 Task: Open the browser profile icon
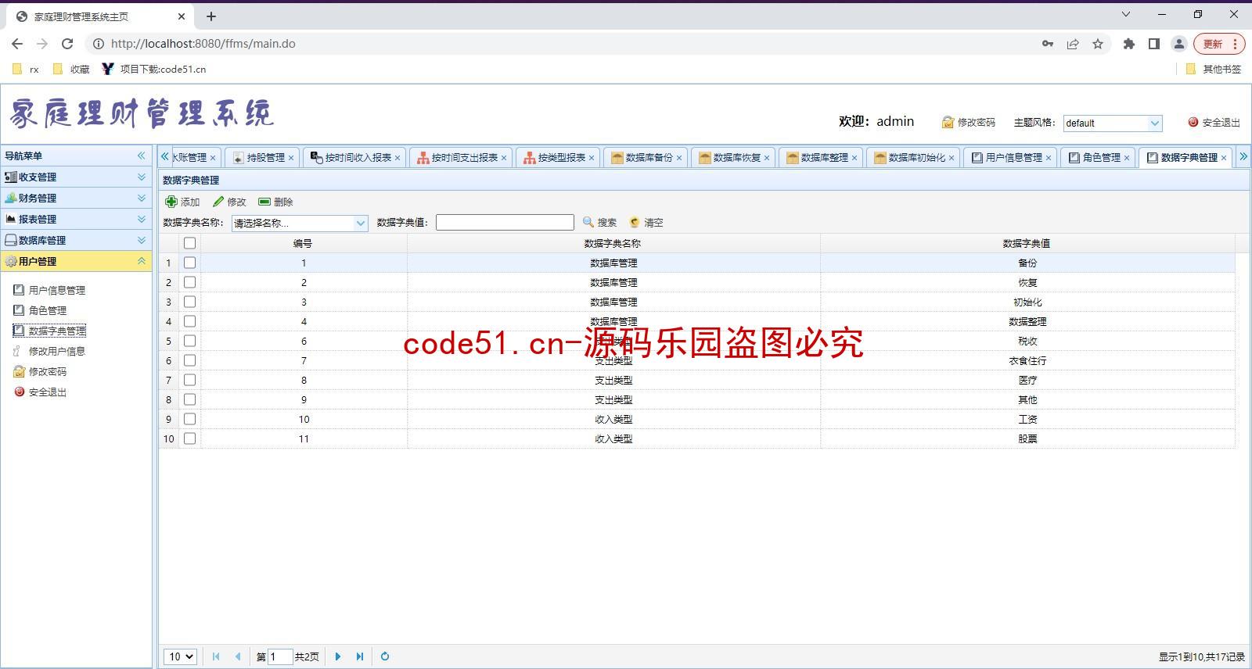pos(1178,44)
